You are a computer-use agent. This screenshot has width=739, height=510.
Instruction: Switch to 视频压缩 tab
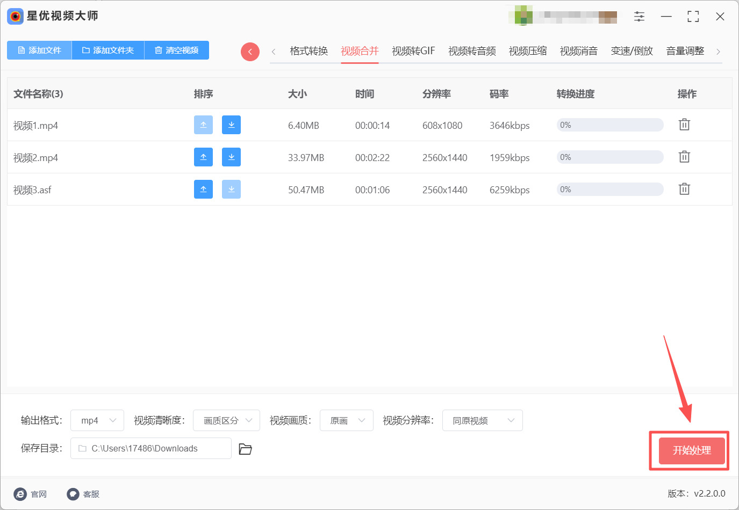pyautogui.click(x=528, y=51)
